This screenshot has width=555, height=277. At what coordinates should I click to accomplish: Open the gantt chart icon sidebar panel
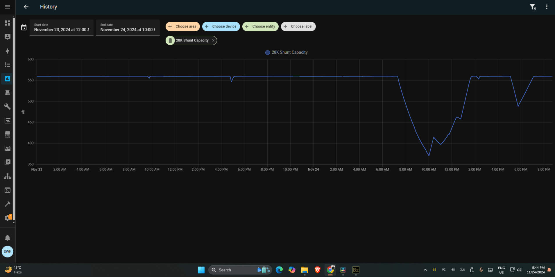(8, 120)
